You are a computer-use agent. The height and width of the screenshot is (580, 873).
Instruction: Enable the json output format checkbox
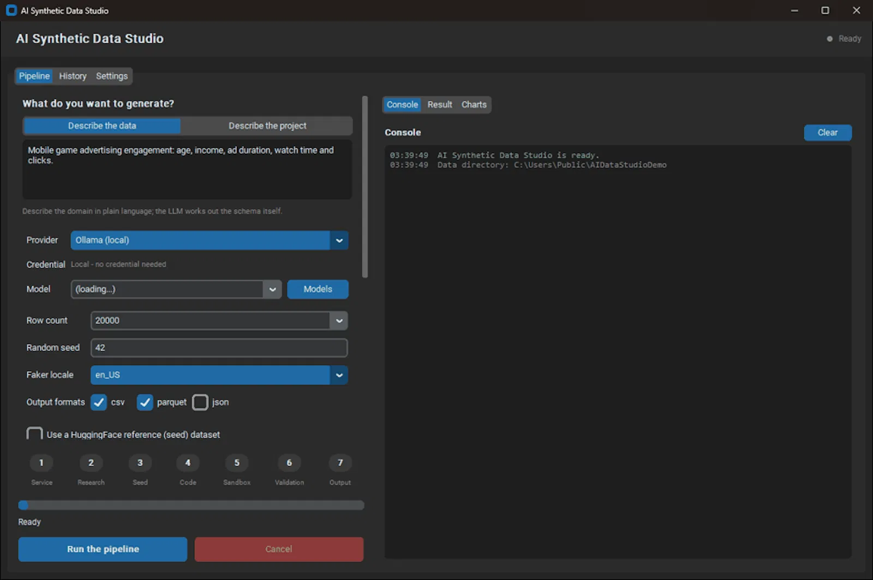pos(200,402)
